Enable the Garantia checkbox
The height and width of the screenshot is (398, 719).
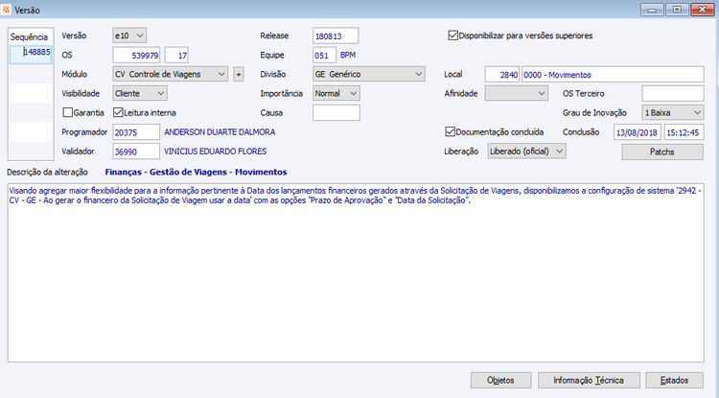pos(68,112)
